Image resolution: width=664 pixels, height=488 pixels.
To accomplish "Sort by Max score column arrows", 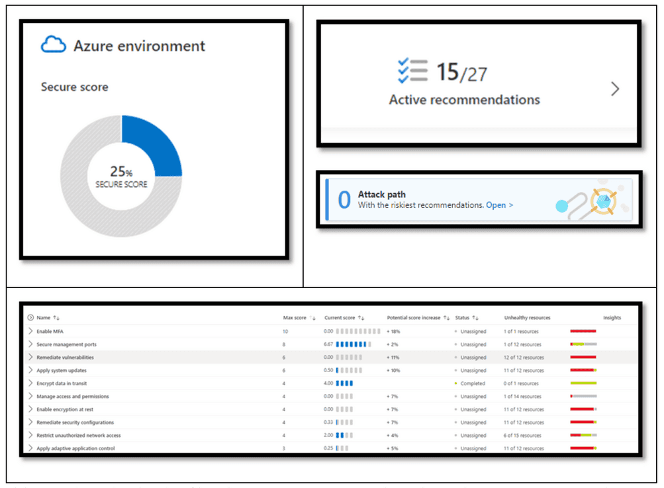I will pos(313,318).
